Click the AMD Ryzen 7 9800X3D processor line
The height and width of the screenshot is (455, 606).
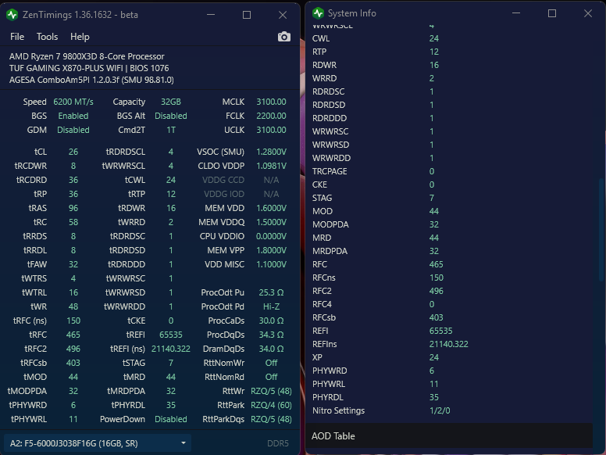87,56
